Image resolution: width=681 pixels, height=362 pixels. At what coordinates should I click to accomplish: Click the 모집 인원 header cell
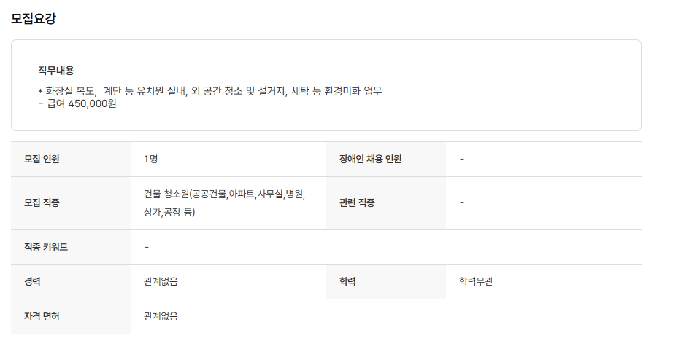(x=42, y=159)
